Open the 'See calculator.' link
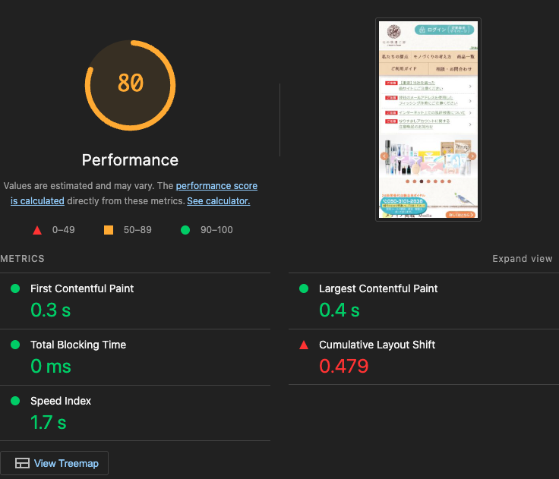The width and height of the screenshot is (559, 479). pyautogui.click(x=219, y=201)
